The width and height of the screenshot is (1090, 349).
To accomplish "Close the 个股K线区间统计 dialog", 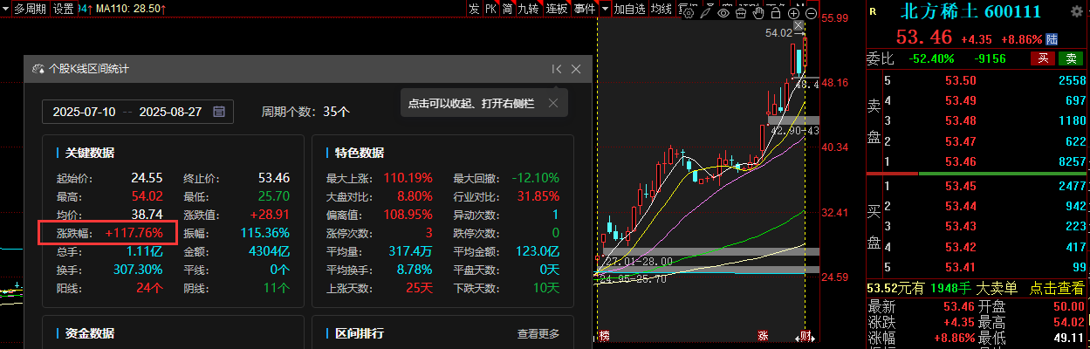I will coord(576,69).
